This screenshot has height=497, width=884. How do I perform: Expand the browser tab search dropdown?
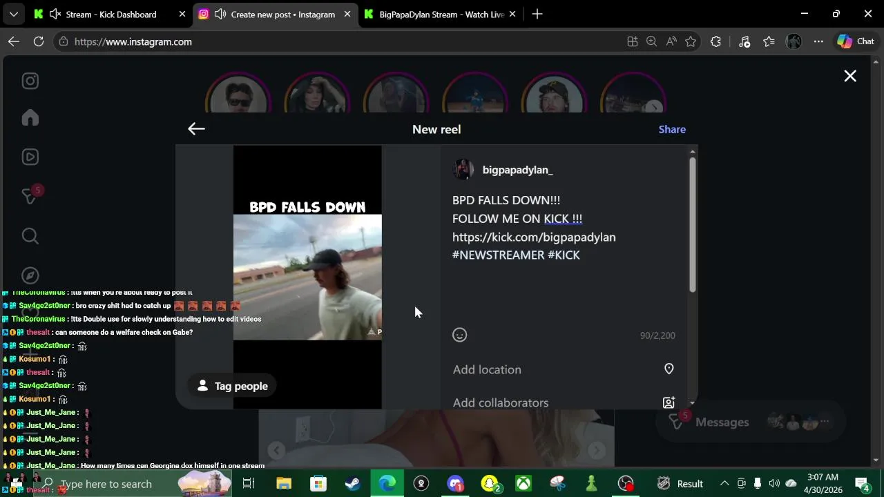(13, 14)
